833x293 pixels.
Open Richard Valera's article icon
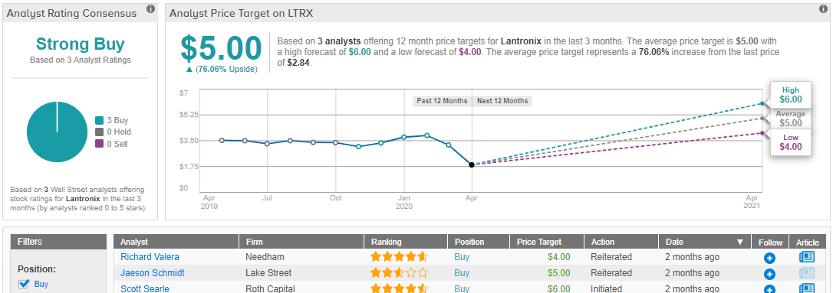click(807, 257)
